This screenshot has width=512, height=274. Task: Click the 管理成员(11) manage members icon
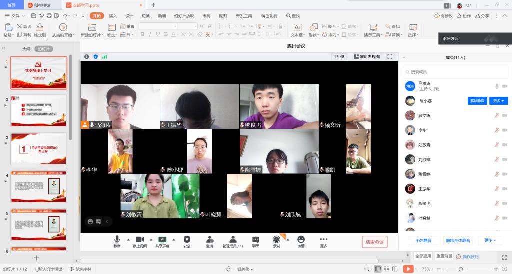pos(232,240)
